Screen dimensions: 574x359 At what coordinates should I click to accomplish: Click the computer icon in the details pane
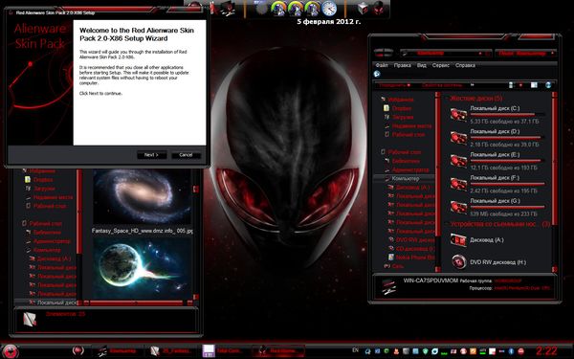point(388,286)
